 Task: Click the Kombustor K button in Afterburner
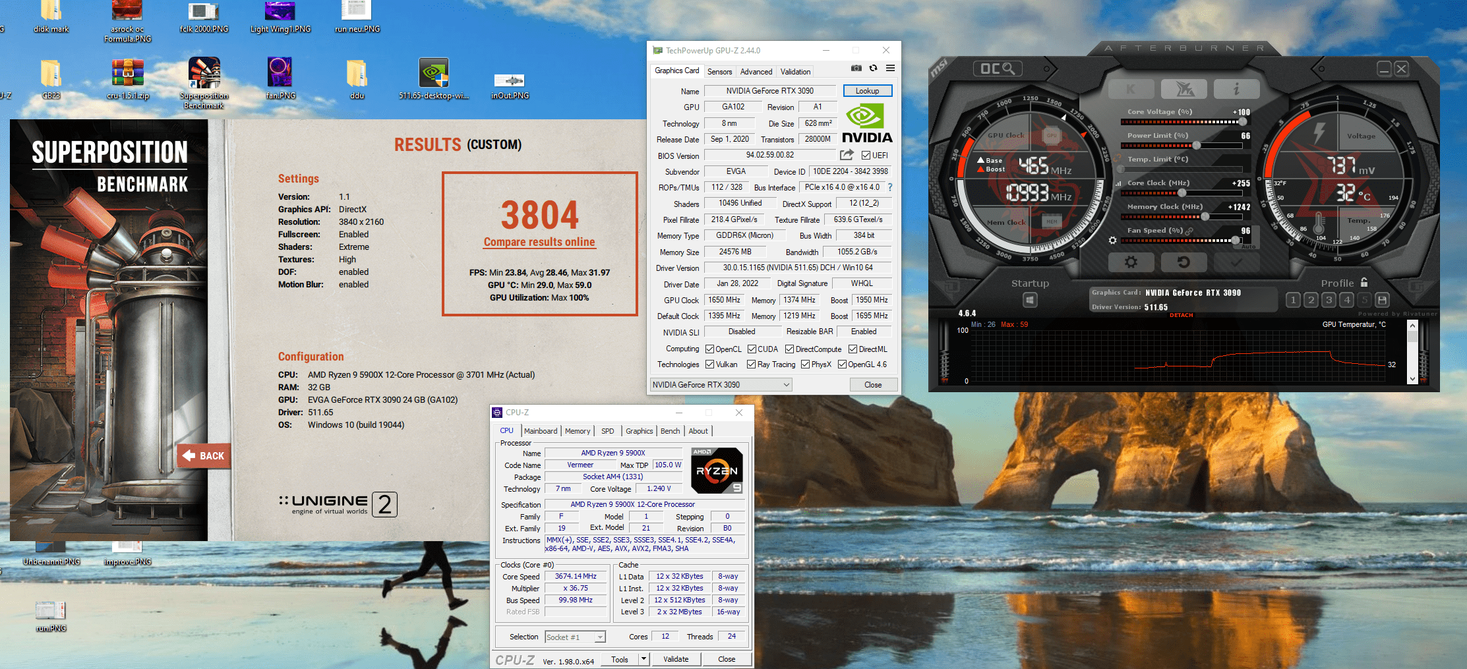[x=1131, y=88]
